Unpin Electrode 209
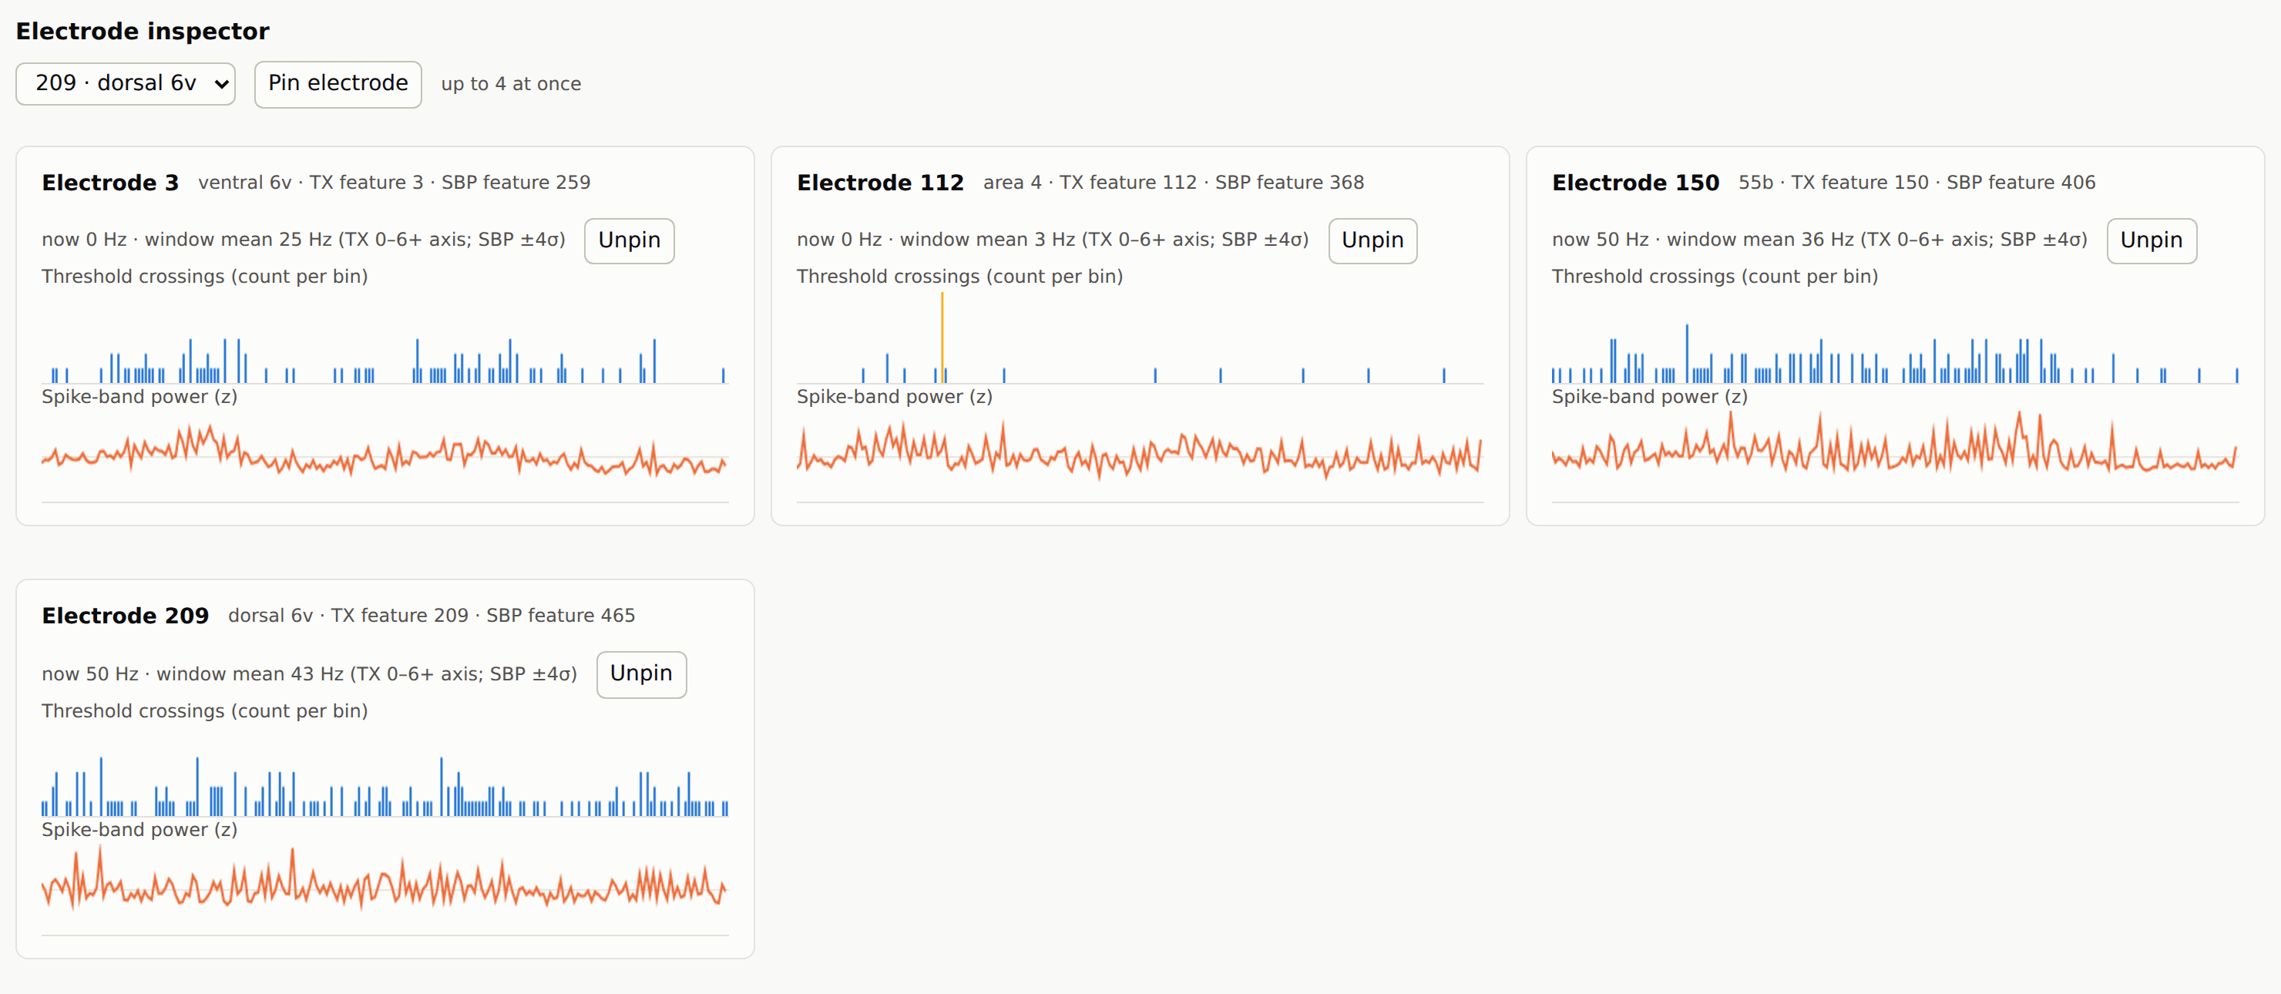This screenshot has height=994, width=2281. [x=641, y=673]
